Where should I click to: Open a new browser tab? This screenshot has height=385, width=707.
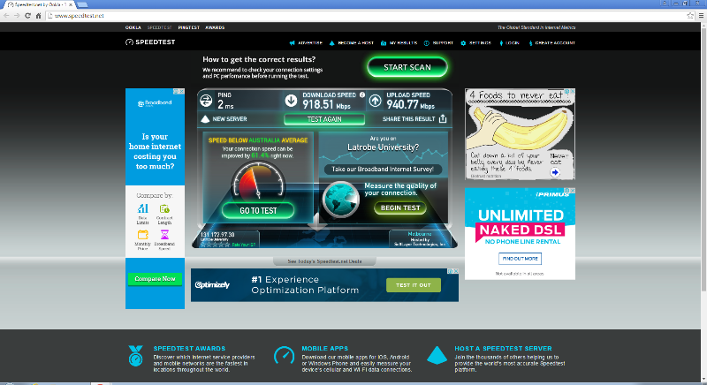tap(82, 4)
